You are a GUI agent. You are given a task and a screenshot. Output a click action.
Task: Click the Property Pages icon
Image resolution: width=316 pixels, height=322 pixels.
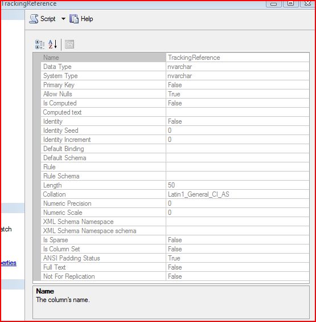click(x=69, y=44)
